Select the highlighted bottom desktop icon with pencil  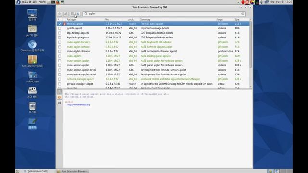click(32, 123)
